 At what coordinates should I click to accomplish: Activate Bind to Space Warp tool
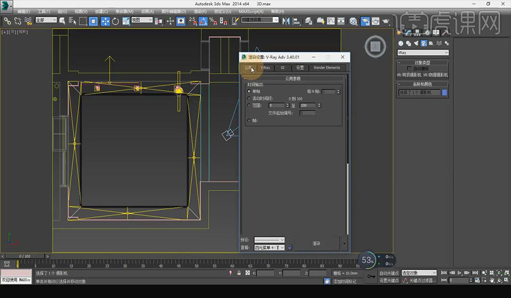(28, 21)
